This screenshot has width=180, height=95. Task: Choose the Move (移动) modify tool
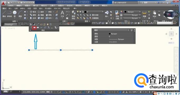(x=33, y=12)
